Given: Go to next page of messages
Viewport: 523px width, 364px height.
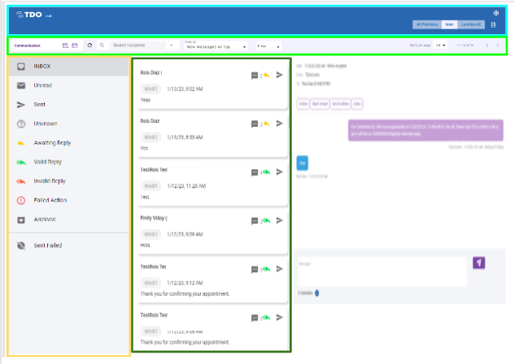Looking at the screenshot, I should click(x=498, y=45).
